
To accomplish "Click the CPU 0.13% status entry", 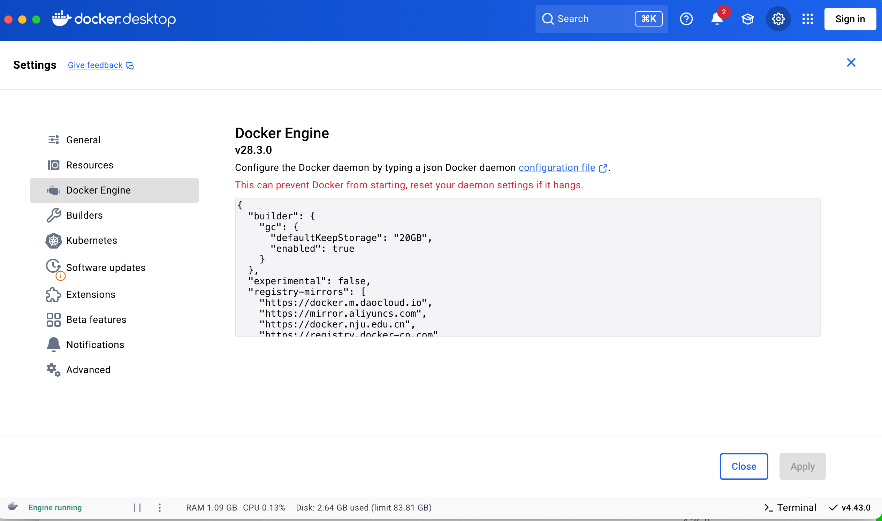I will (x=264, y=508).
